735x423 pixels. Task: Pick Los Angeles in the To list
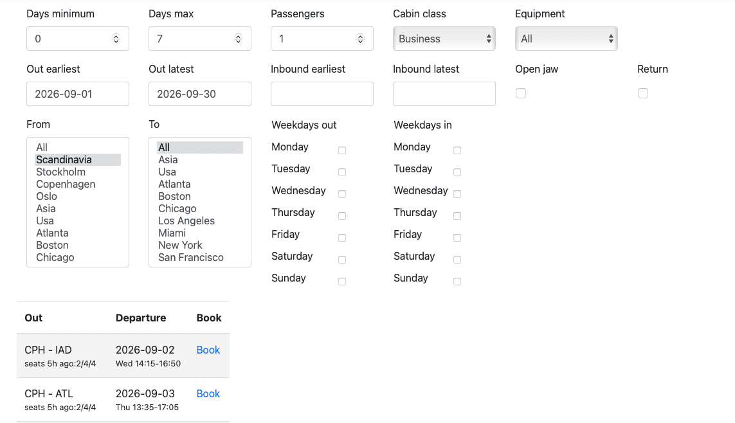[186, 221]
